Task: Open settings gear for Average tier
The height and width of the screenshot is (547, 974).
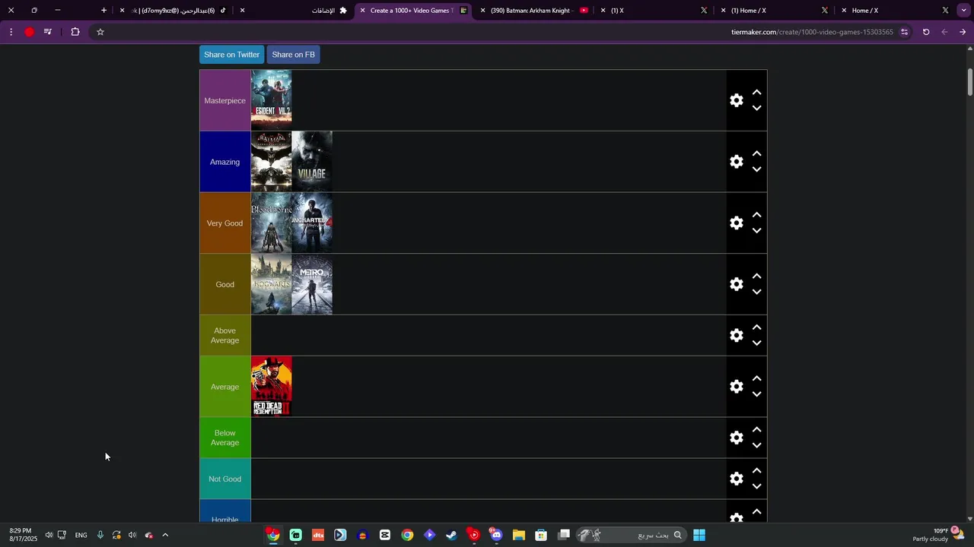Action: (x=736, y=387)
